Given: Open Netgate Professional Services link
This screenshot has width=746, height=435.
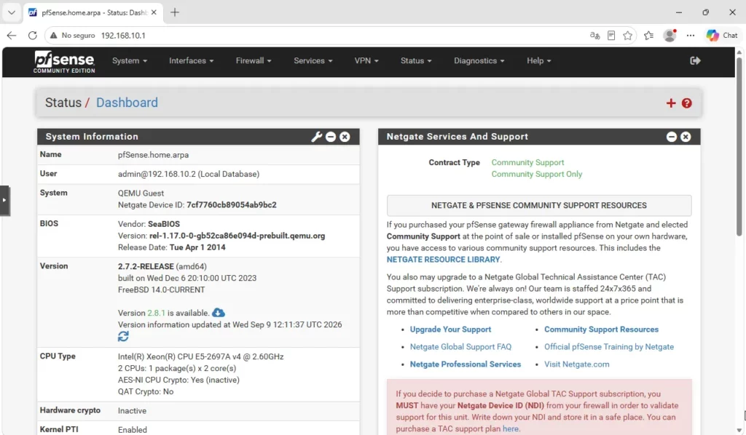Looking at the screenshot, I should pos(466,364).
